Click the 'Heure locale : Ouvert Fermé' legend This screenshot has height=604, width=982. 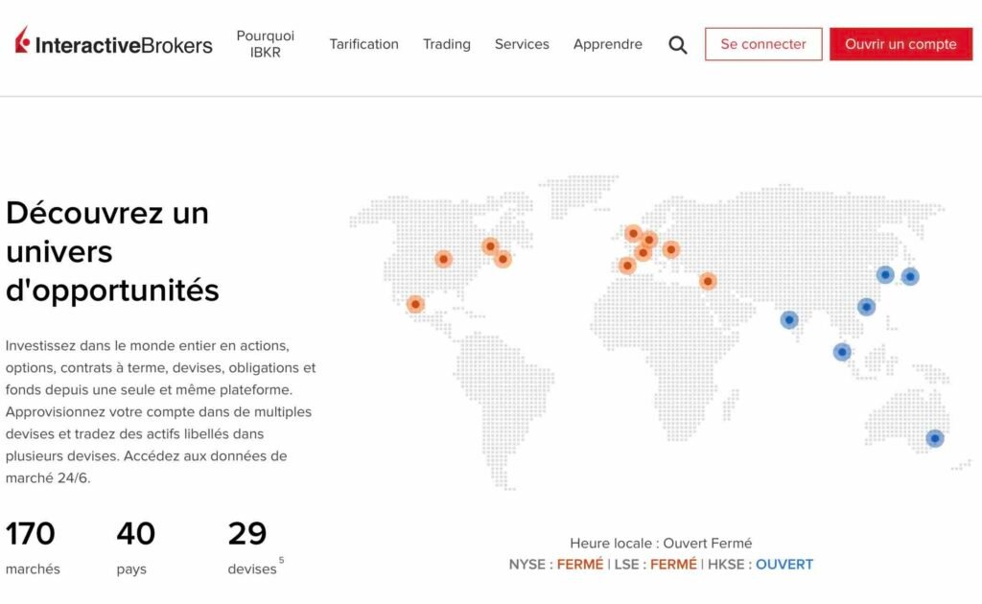(661, 544)
